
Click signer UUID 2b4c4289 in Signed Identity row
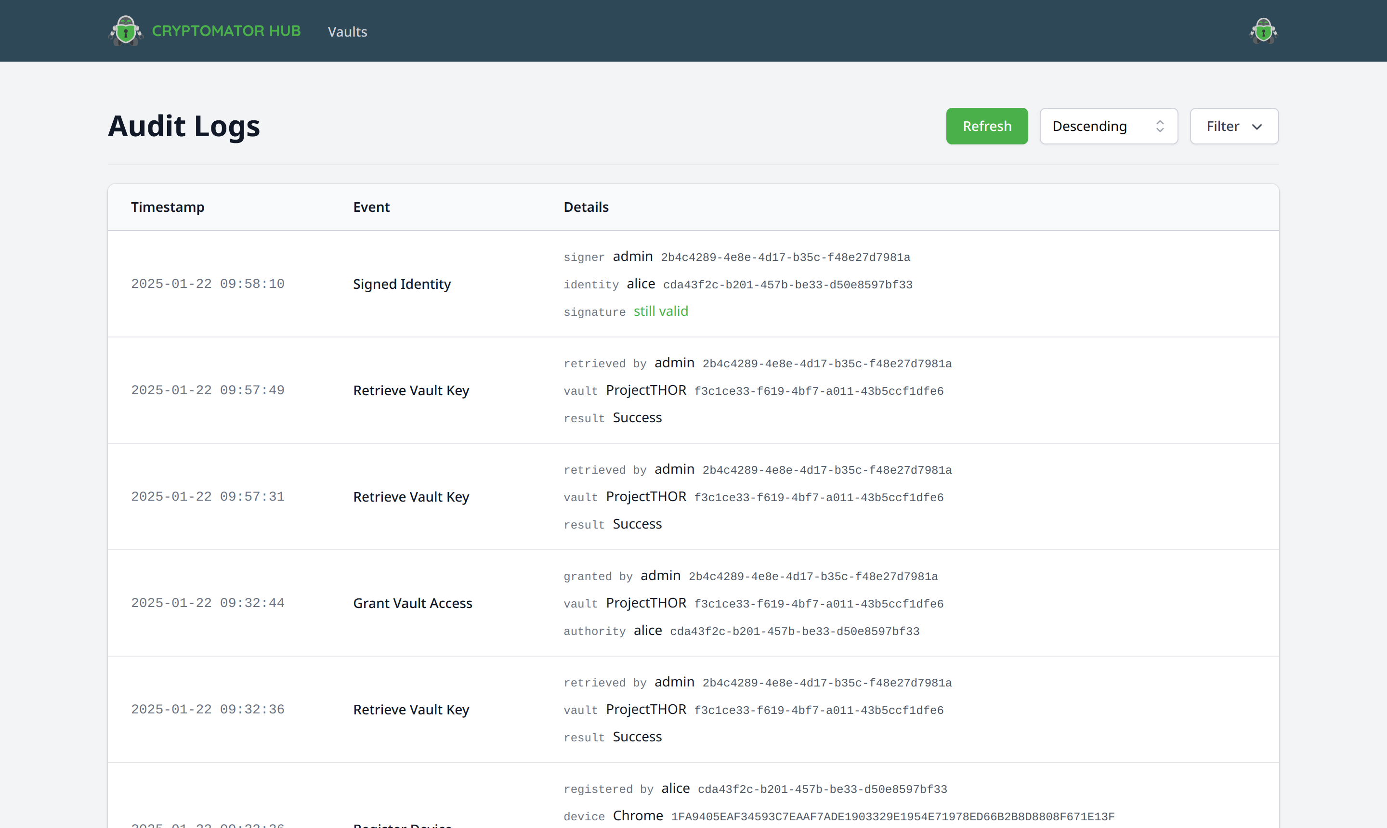[x=786, y=257]
